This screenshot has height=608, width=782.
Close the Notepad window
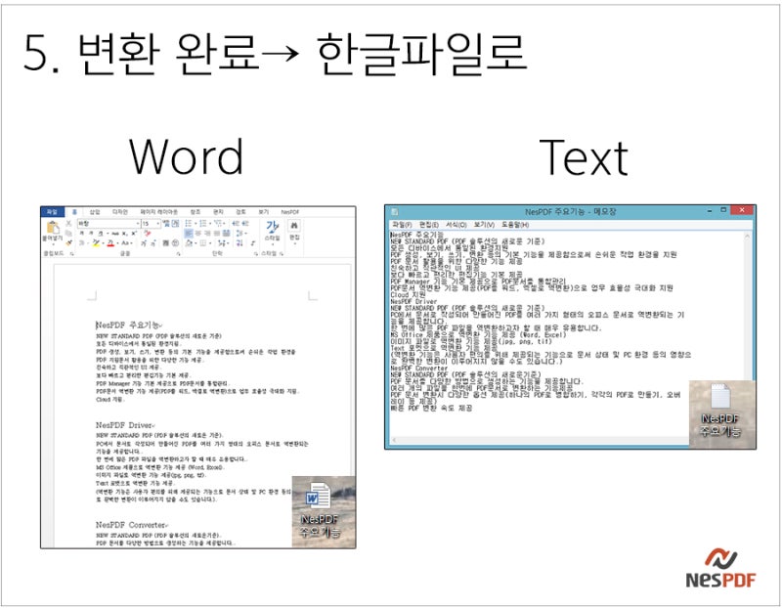pos(742,210)
